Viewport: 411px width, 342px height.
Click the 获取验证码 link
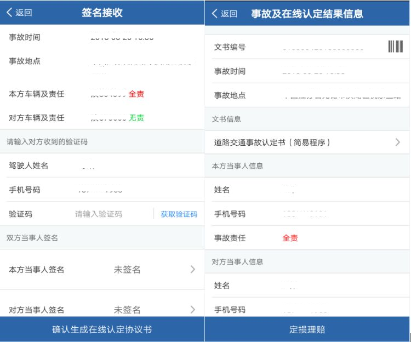[x=179, y=214]
